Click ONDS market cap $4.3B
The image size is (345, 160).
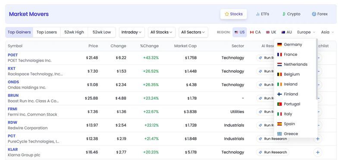pos(191,85)
